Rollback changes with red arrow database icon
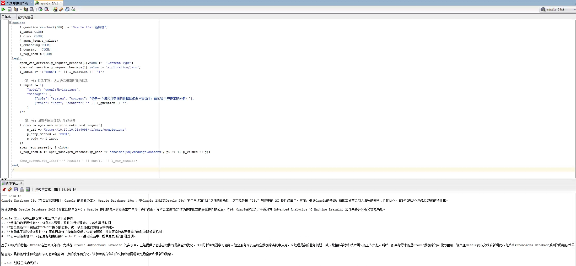 coord(46,9)
